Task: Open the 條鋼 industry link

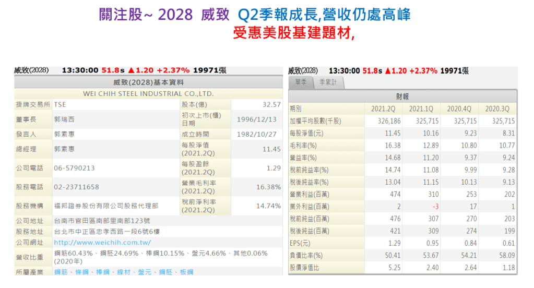Action: tap(82, 272)
